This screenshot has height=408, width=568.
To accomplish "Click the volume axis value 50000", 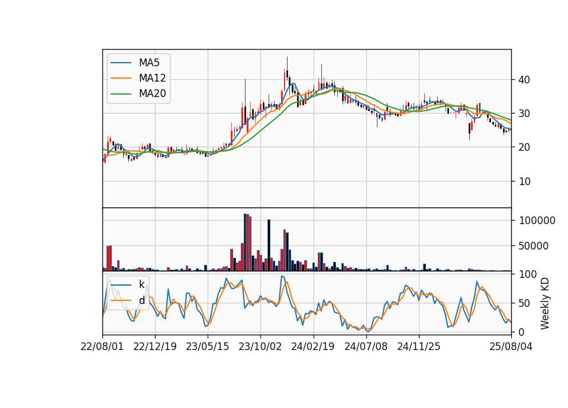I will 534,246.
